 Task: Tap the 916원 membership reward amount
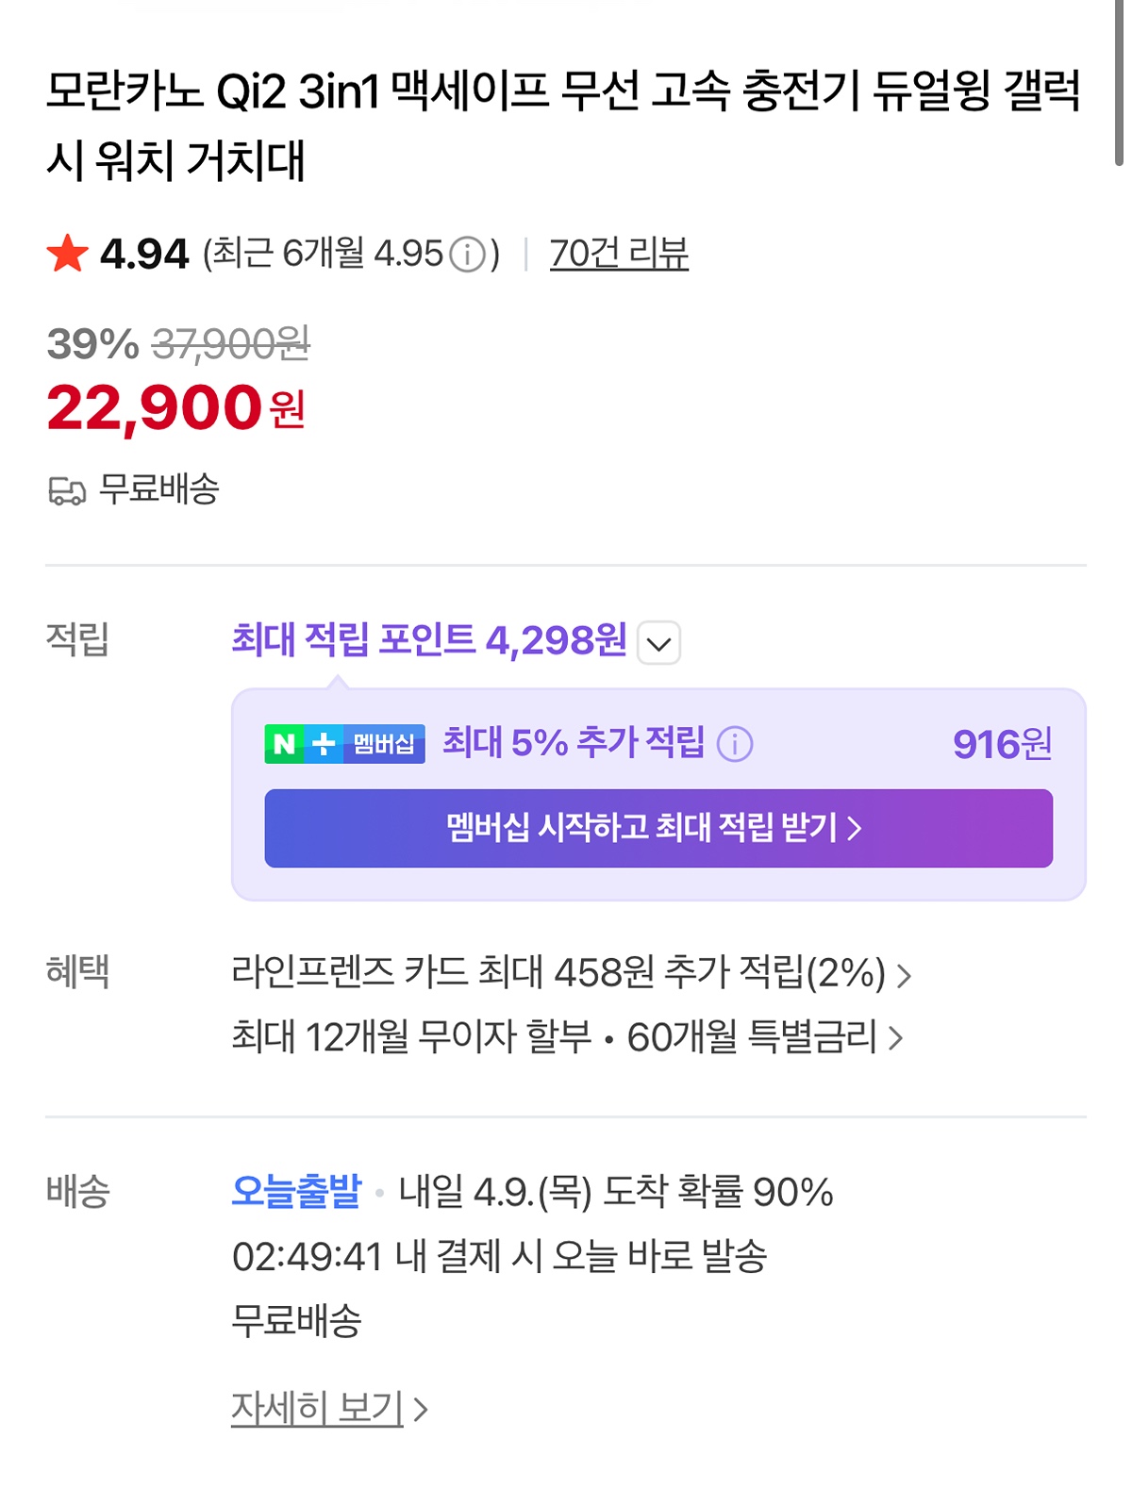click(x=1002, y=744)
